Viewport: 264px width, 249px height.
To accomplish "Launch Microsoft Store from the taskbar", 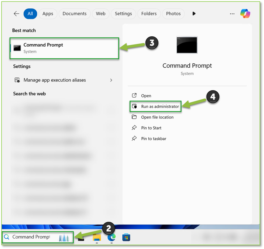I will [x=126, y=237].
